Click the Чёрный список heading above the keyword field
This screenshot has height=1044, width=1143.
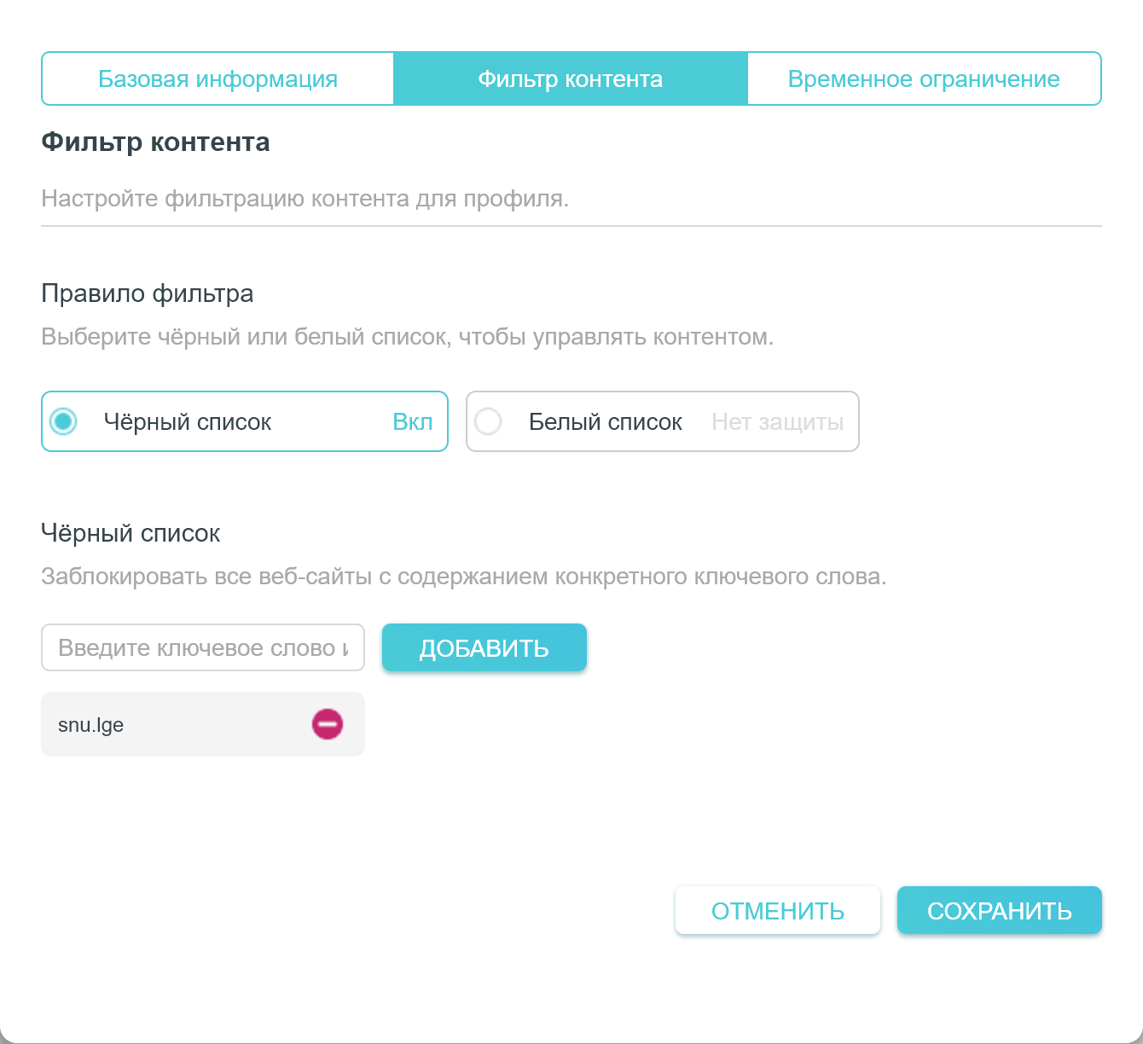pyautogui.click(x=131, y=534)
